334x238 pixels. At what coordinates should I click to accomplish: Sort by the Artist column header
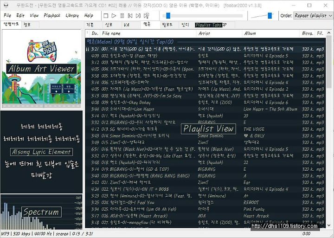point(219,33)
